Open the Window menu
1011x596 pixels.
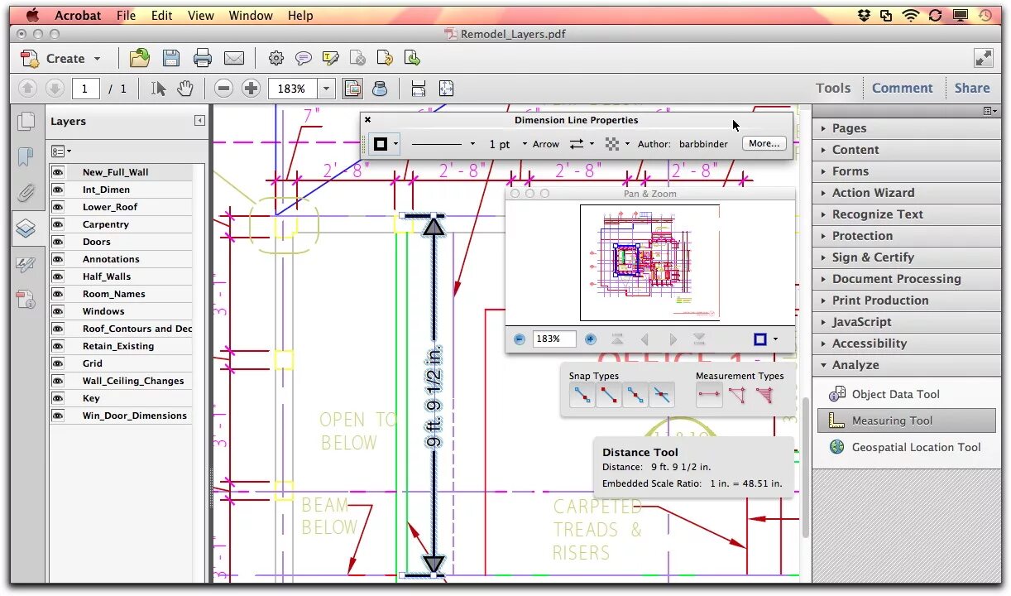click(251, 15)
